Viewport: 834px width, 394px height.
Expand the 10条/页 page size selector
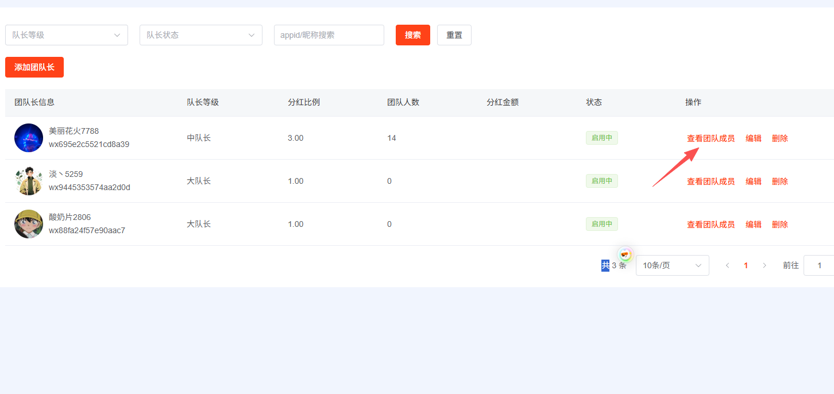point(672,265)
